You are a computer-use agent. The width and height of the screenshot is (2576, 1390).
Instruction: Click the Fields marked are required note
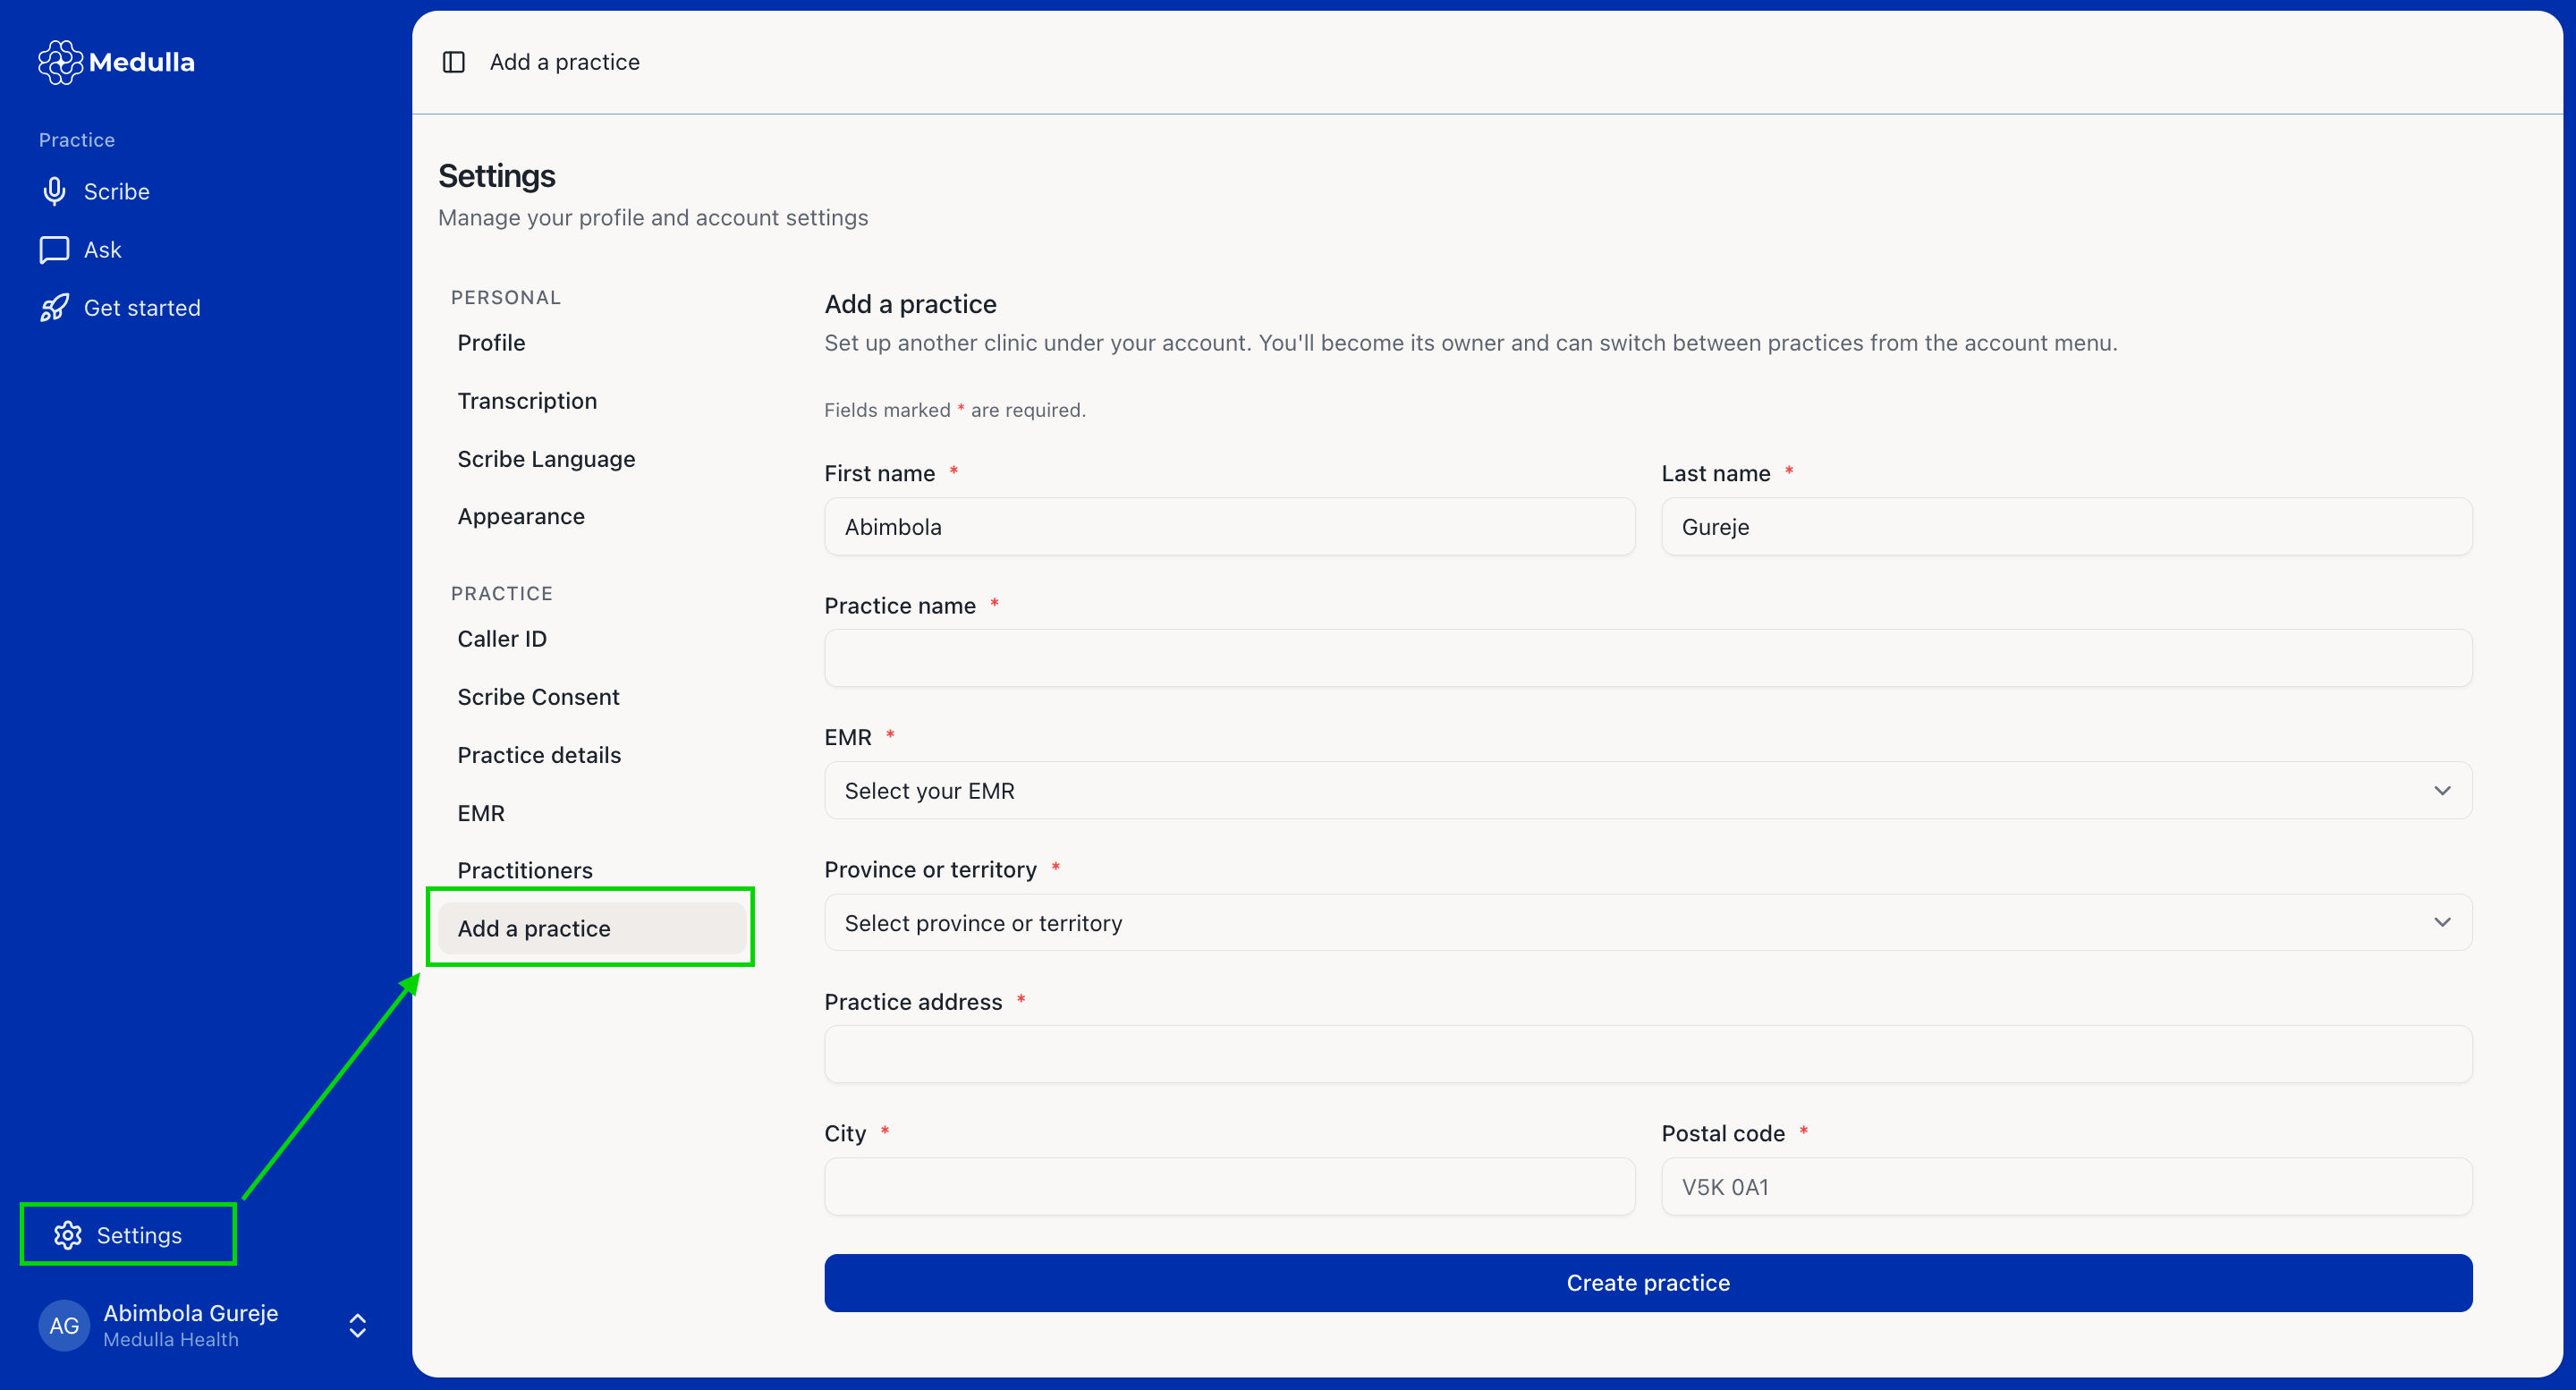coord(955,410)
